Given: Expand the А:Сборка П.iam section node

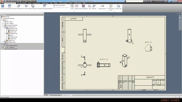Looking at the screenshot, I should click(x=7, y=37).
